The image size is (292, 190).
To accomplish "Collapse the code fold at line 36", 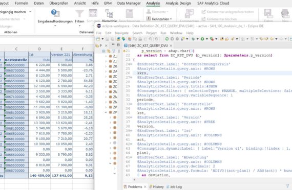I will pos(131,117).
